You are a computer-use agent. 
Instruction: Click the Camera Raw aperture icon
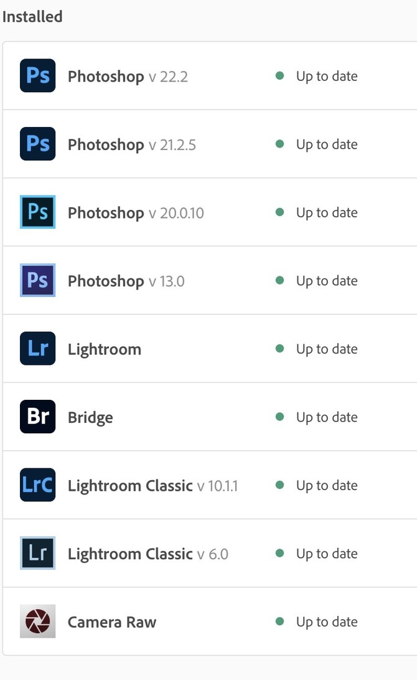(37, 621)
